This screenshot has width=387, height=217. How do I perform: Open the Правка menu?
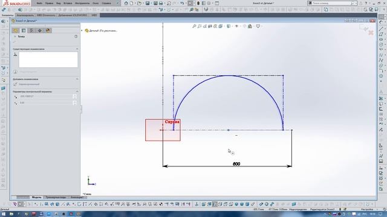(x=49, y=3)
